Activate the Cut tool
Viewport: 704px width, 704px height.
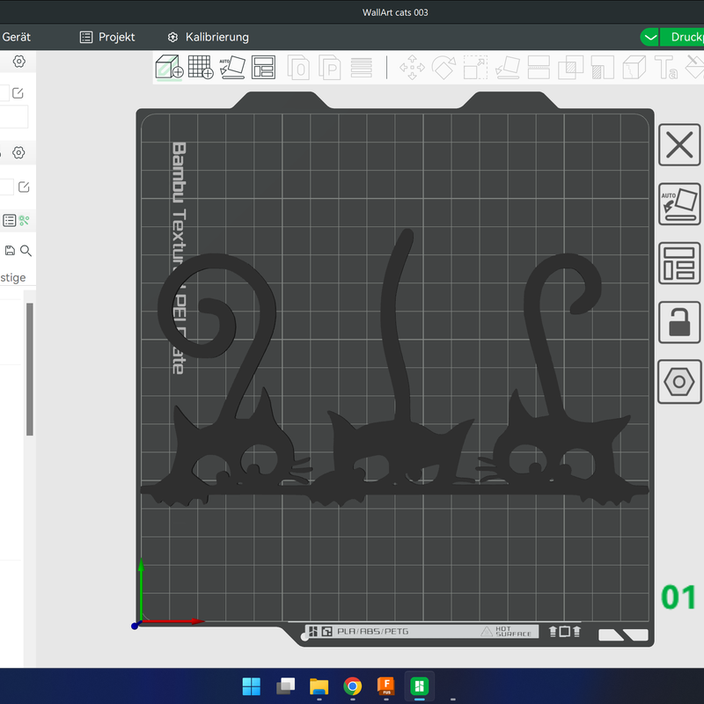click(x=539, y=68)
